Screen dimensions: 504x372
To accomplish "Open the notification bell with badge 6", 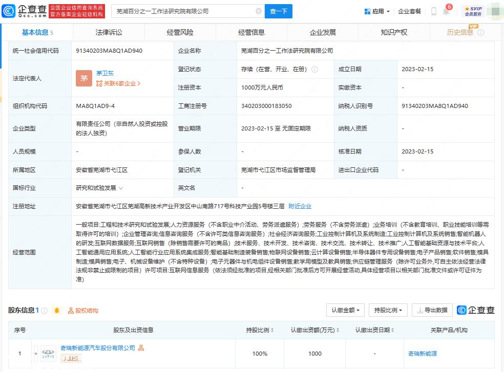I will (446, 11).
